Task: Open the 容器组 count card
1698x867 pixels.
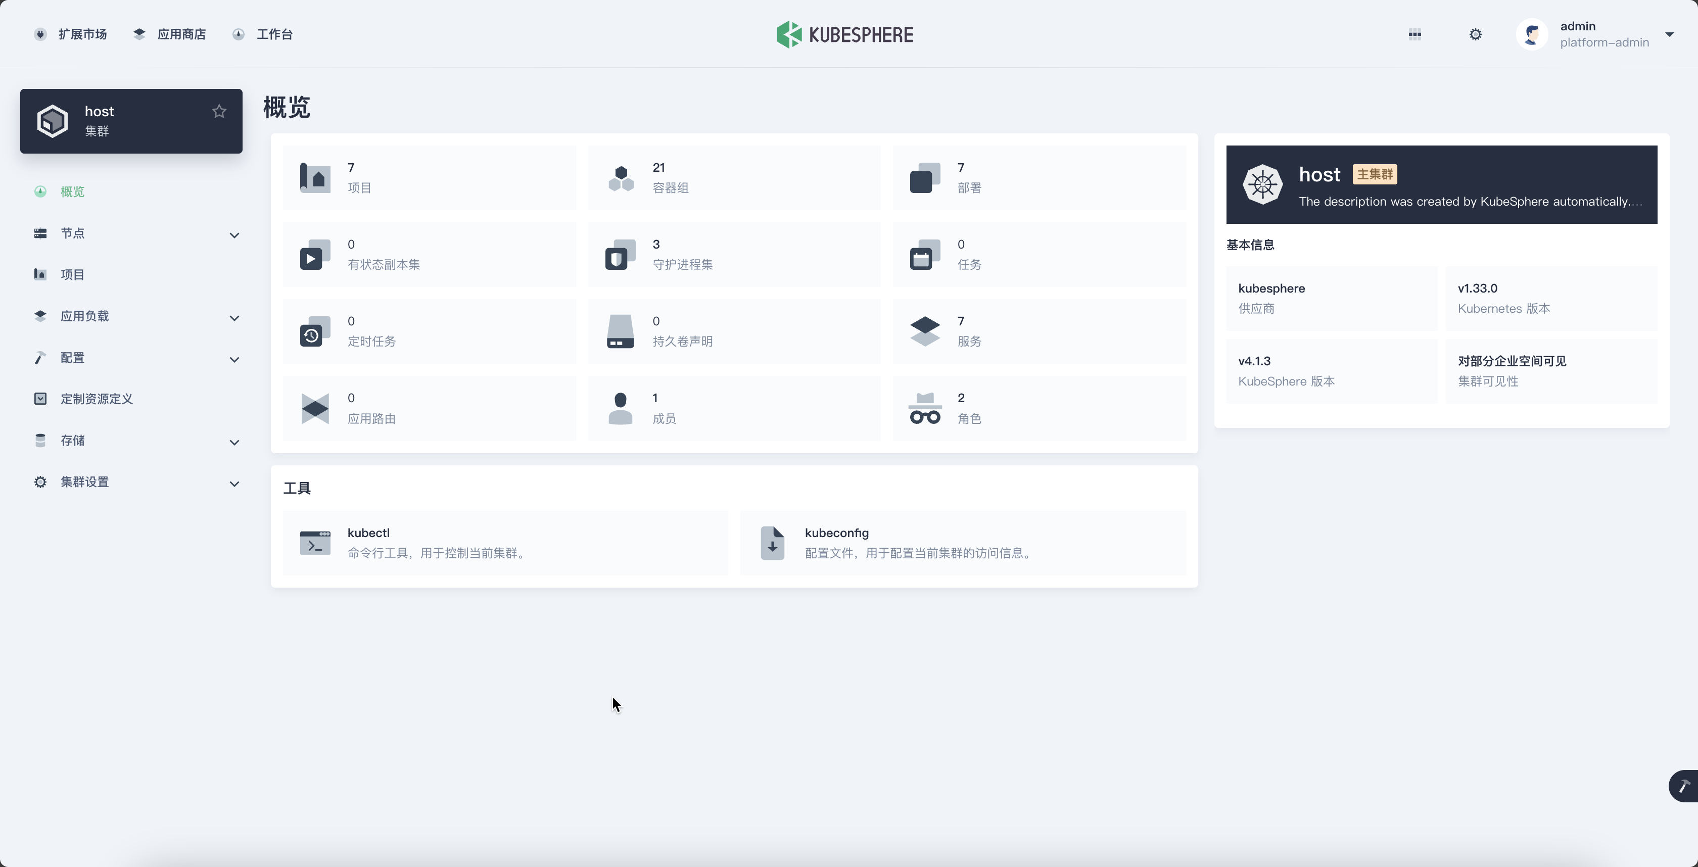Action: pyautogui.click(x=733, y=178)
